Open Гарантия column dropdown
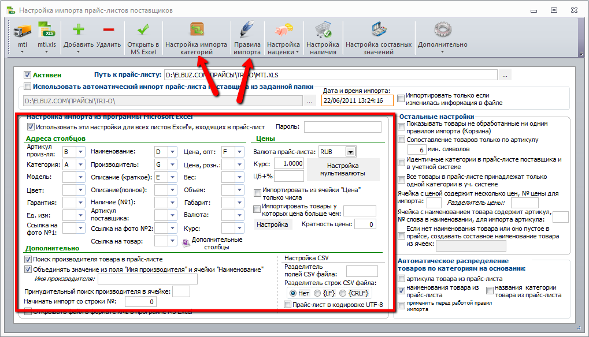 [81, 203]
